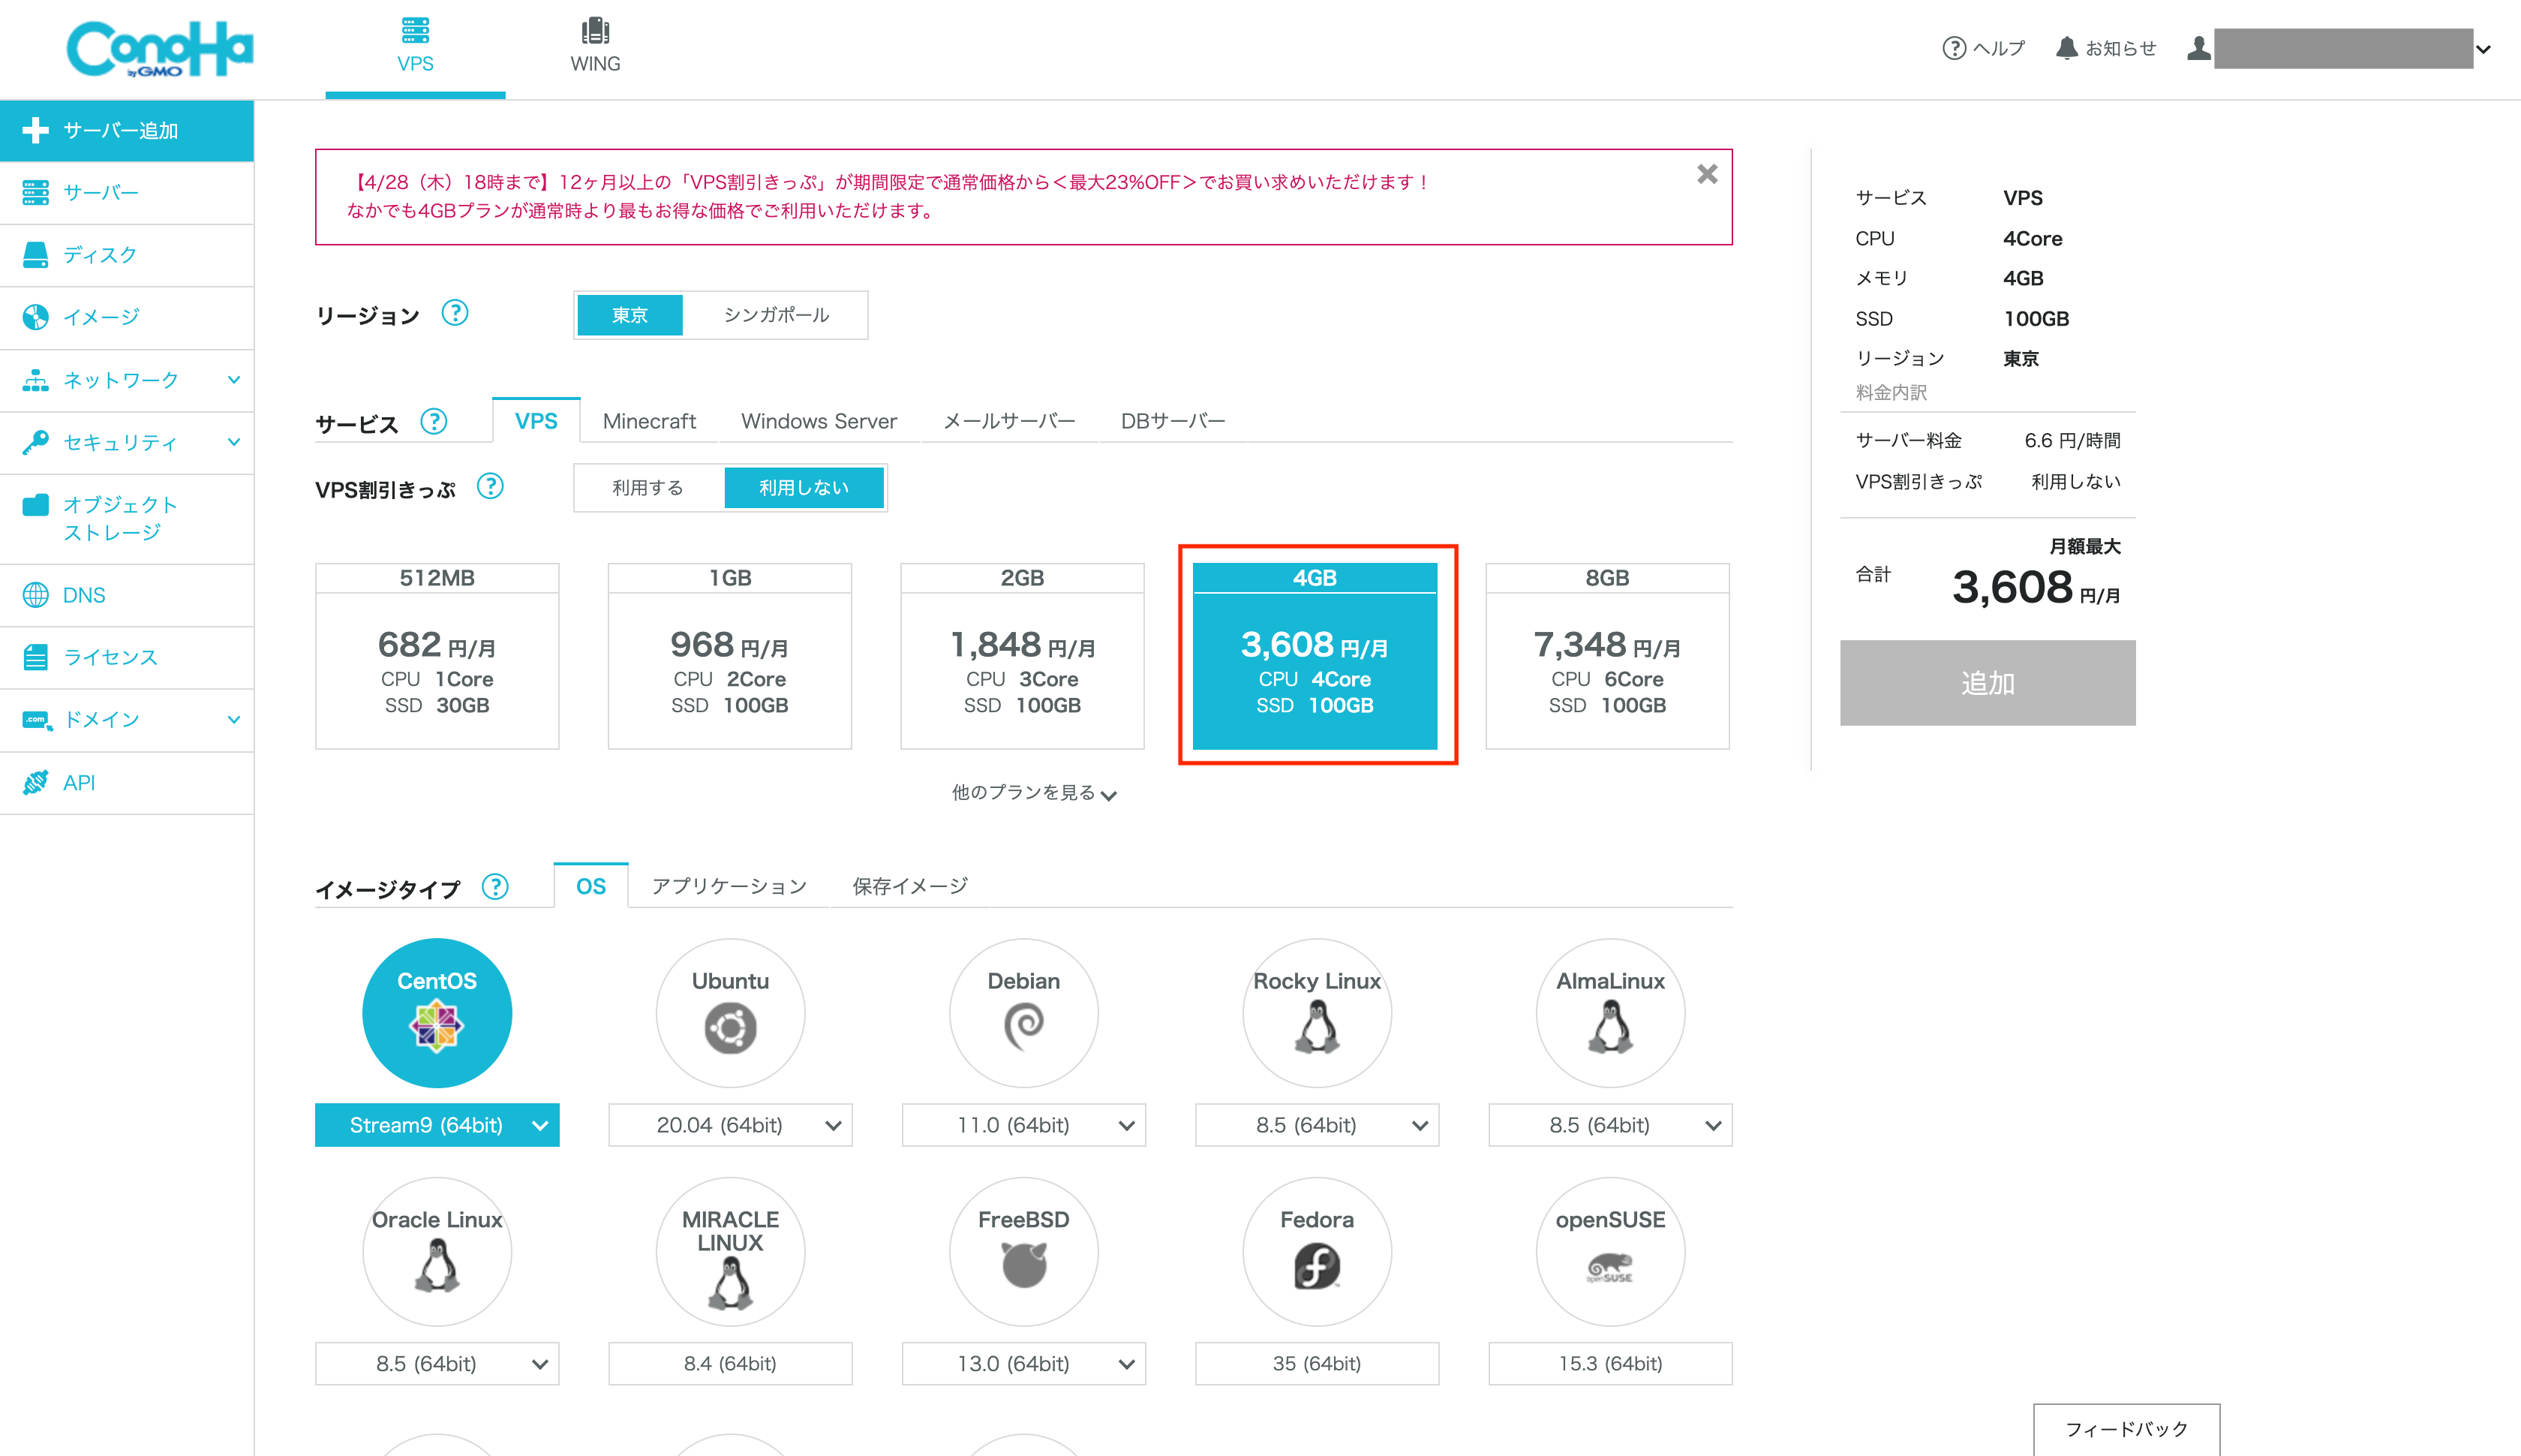Open the help question mark icon
This screenshot has width=2521, height=1456.
click(x=1953, y=48)
